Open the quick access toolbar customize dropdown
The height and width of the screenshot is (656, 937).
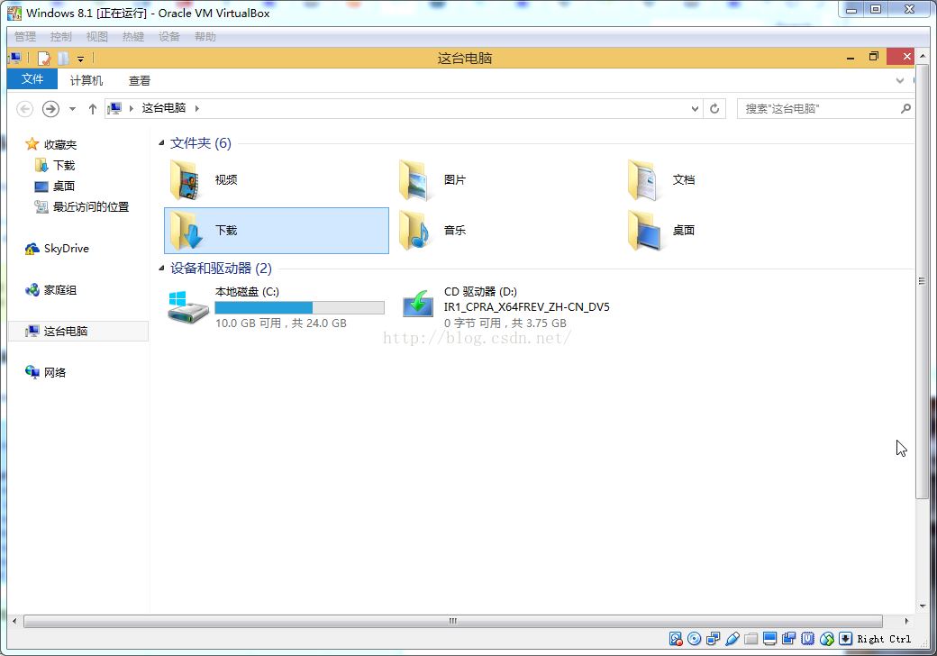pyautogui.click(x=80, y=59)
